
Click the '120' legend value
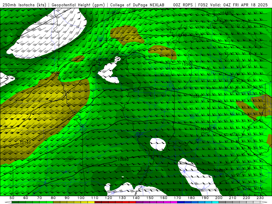point(108,198)
